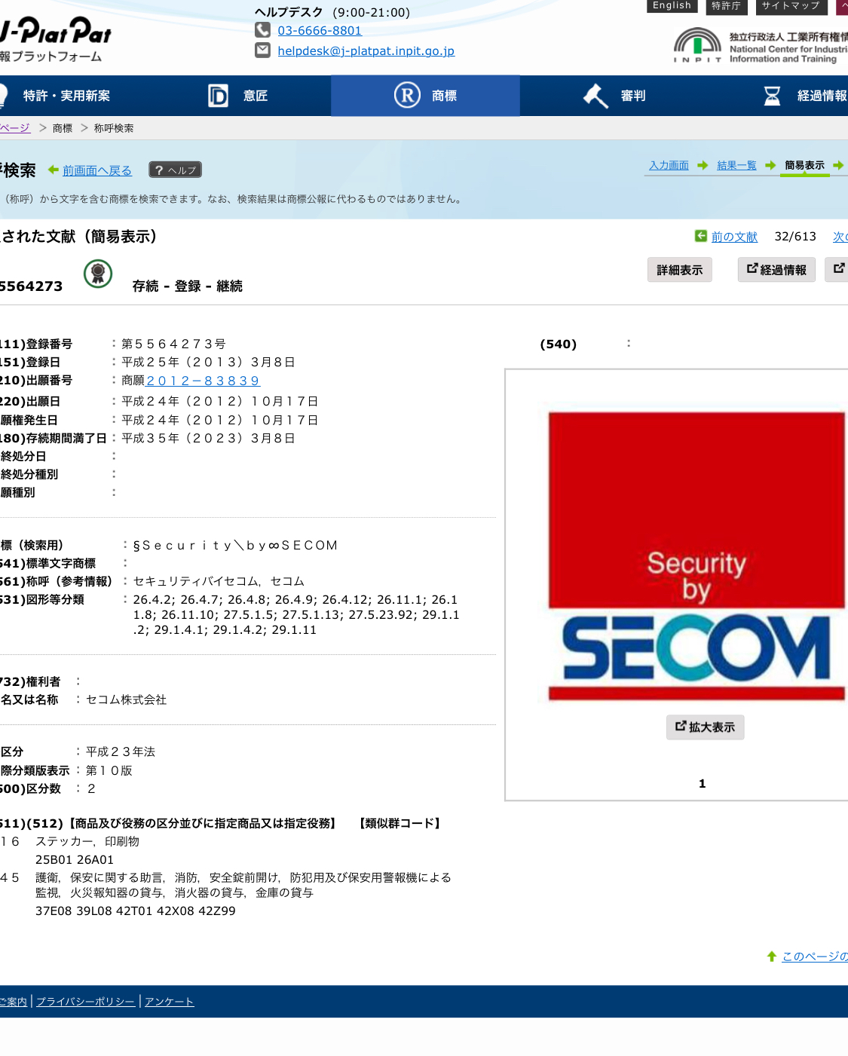
Task: Click 前の文献 link
Action: tap(734, 237)
